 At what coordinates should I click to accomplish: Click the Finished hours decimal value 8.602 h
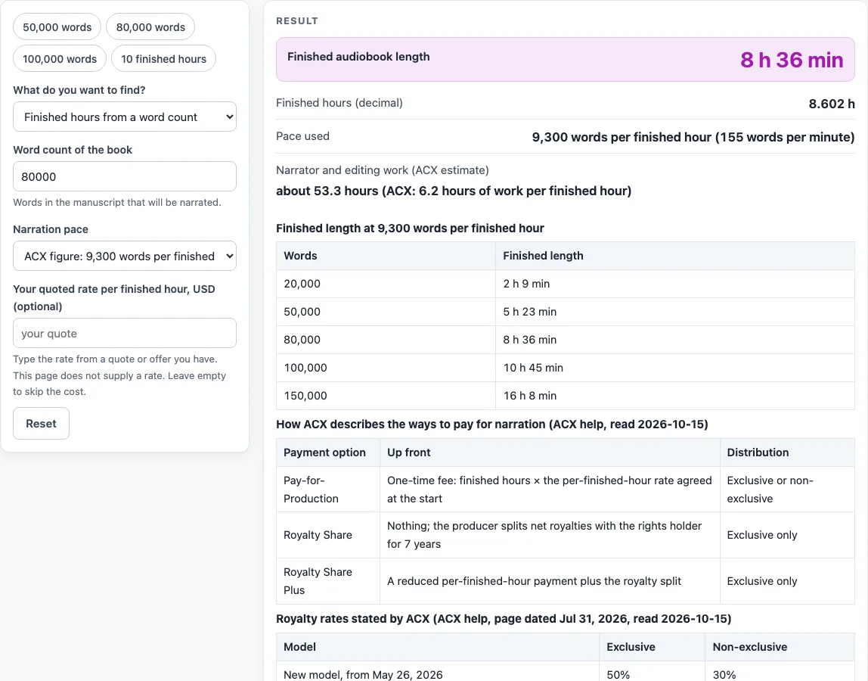pos(832,104)
